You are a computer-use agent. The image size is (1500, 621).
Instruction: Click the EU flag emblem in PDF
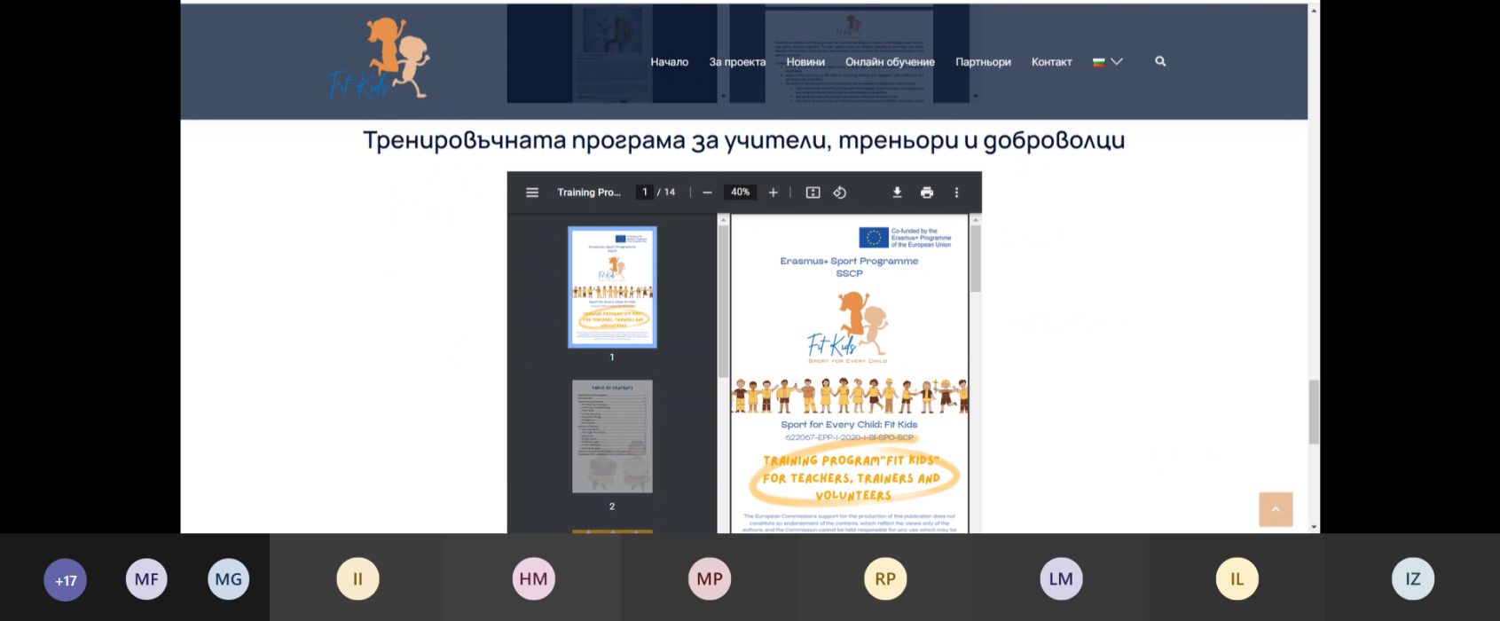coord(874,238)
